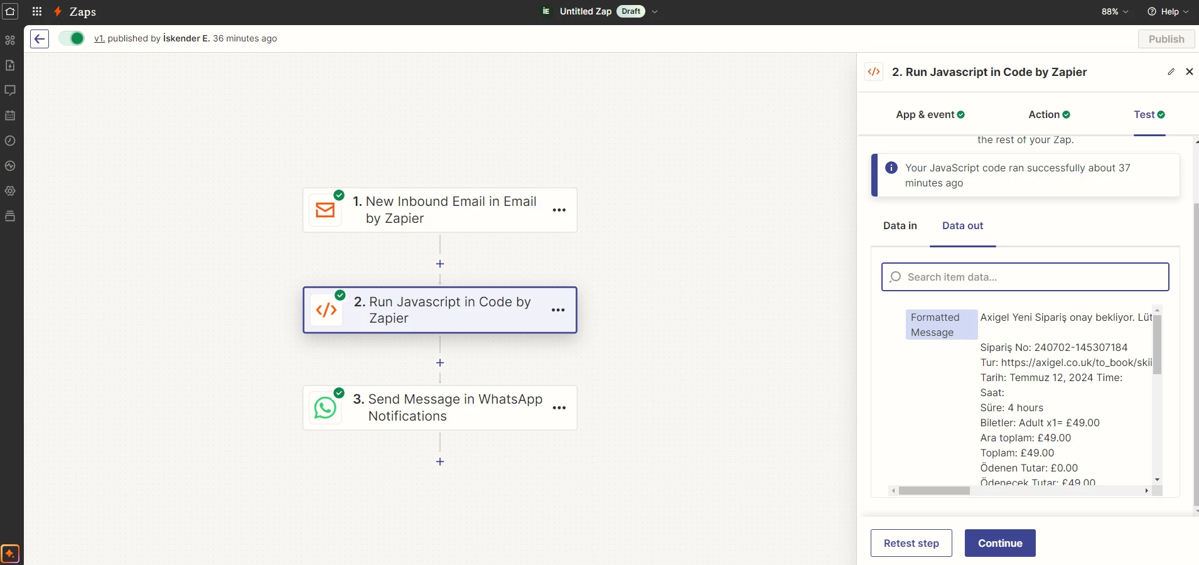Add step after Email trigger
The height and width of the screenshot is (565, 1199).
(x=440, y=264)
